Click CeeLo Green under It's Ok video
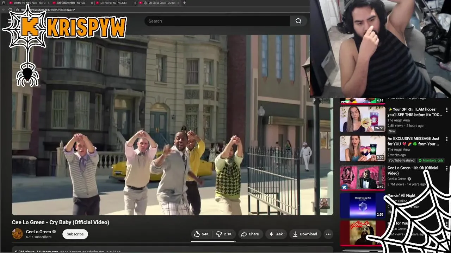 (x=397, y=179)
